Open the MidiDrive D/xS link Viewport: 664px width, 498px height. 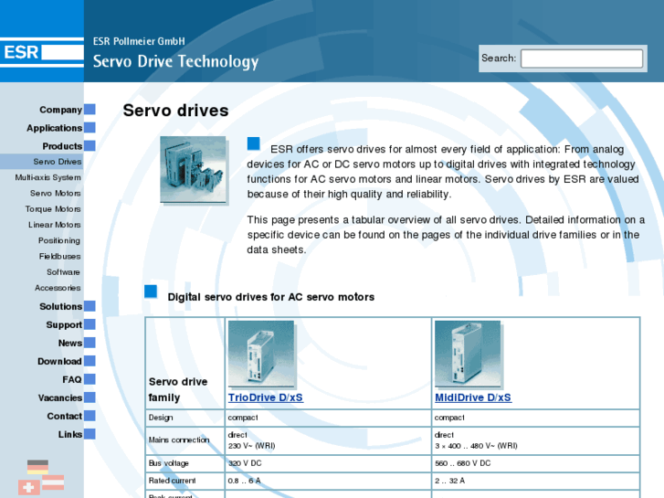pyautogui.click(x=473, y=397)
